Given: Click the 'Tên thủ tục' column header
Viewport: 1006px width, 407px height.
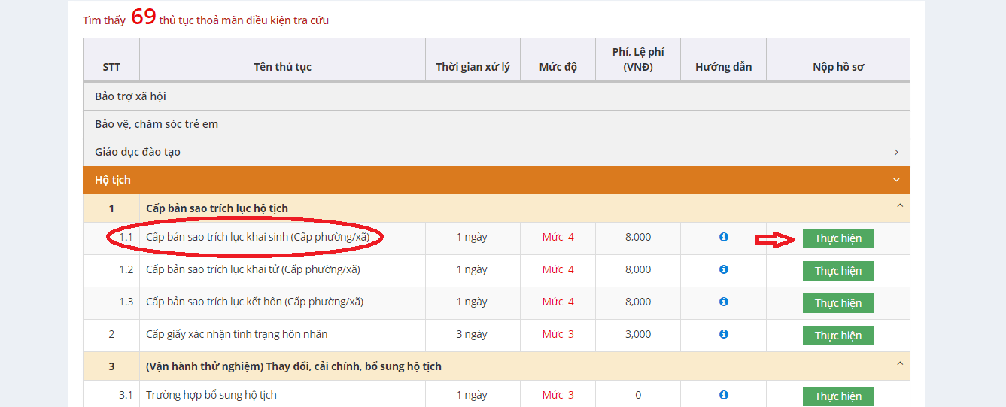Looking at the screenshot, I should point(282,67).
